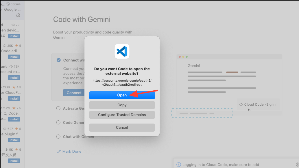Select the Activate Gemini step circle

58,108
